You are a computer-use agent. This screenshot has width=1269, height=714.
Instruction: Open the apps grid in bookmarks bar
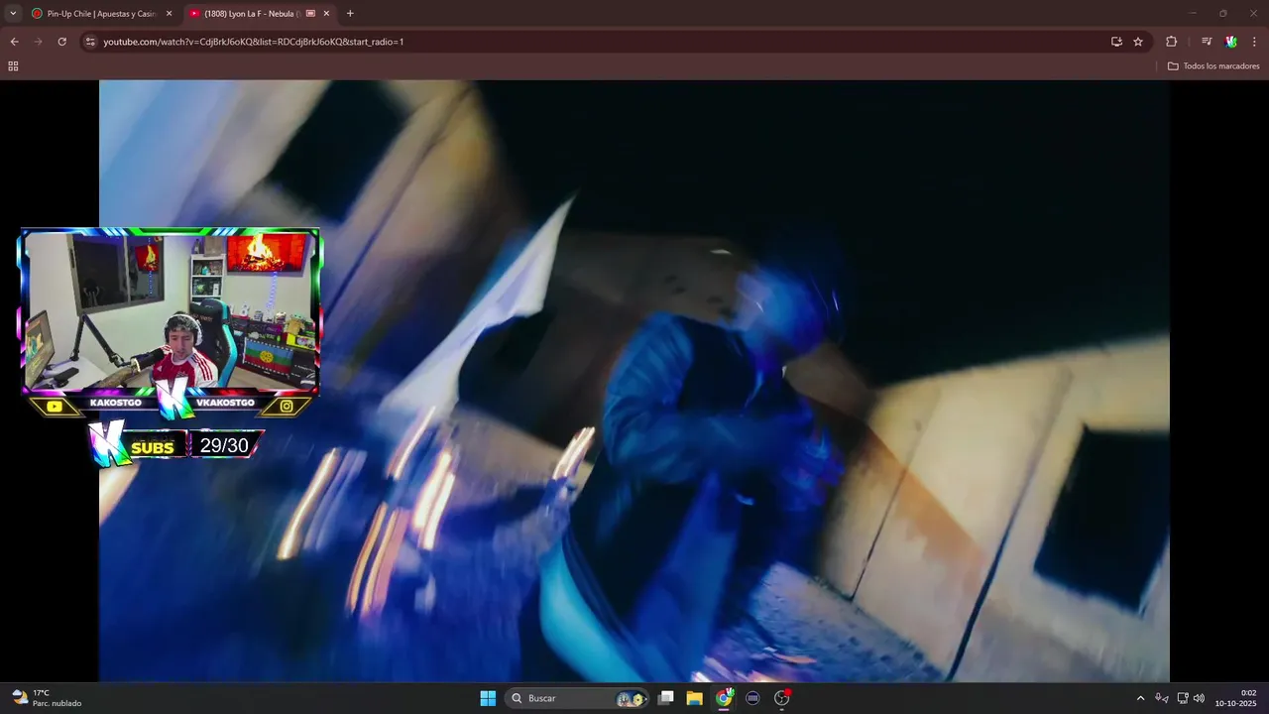coord(13,66)
